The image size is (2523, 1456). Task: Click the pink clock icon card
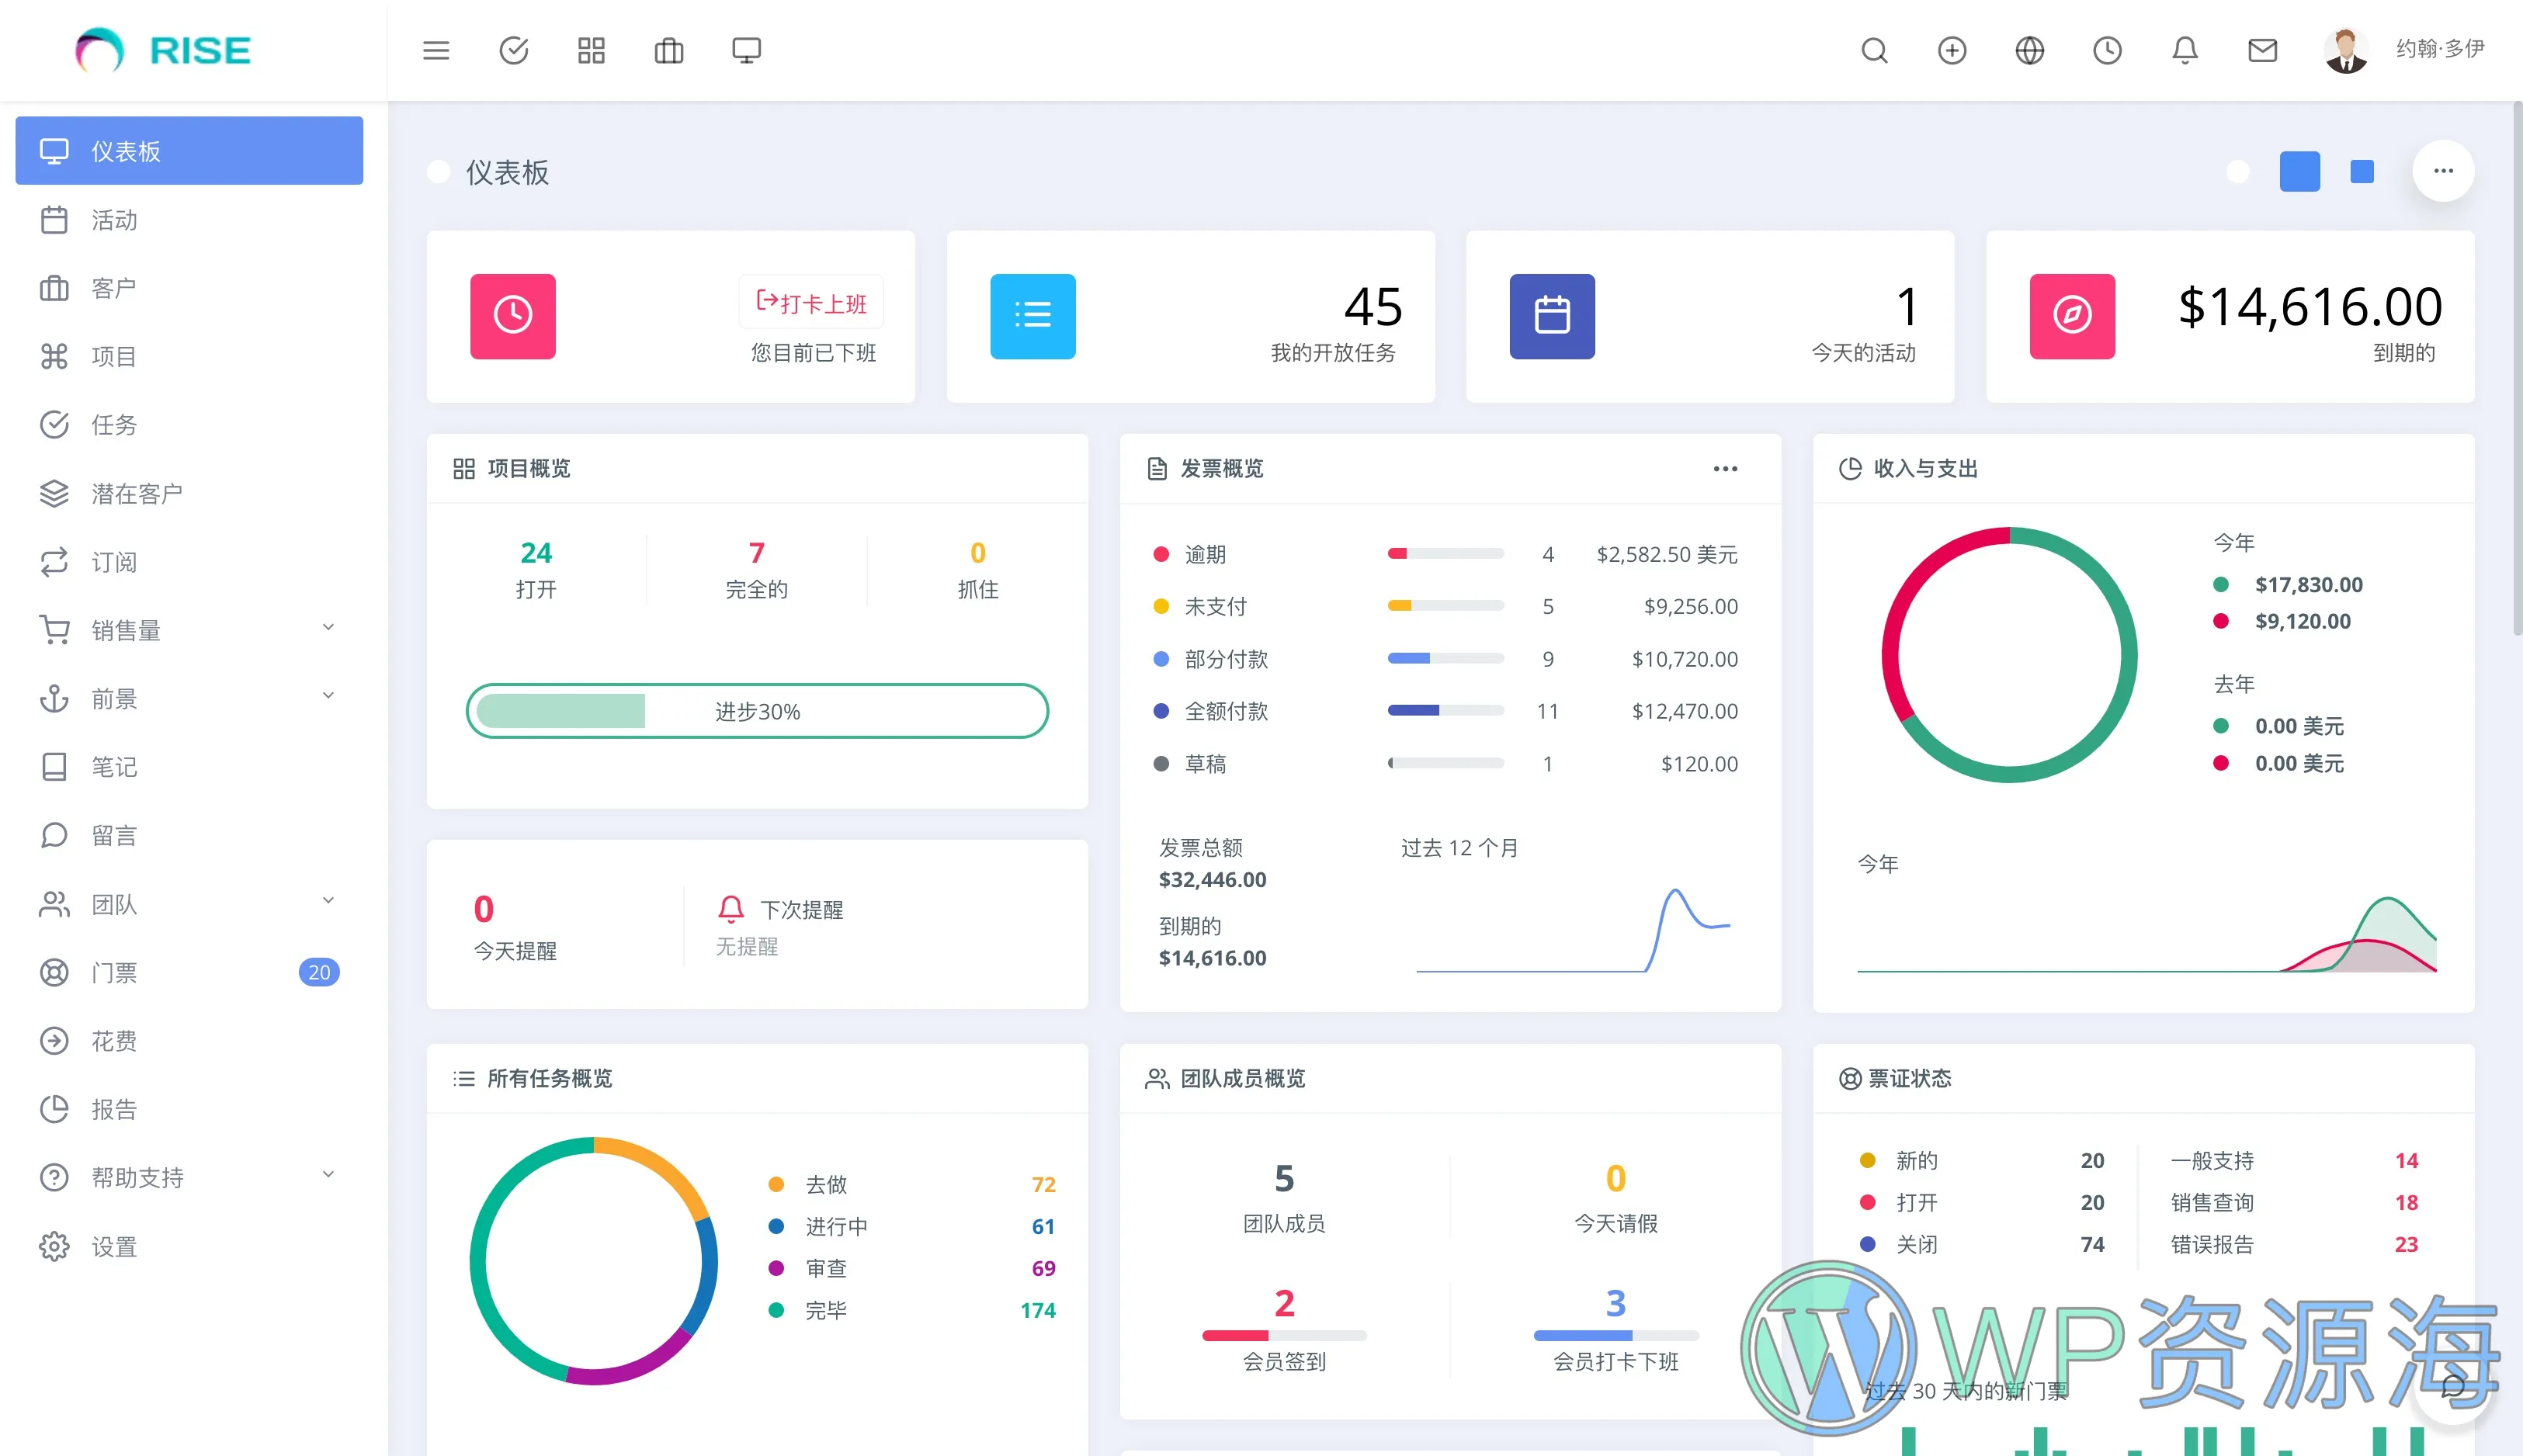[513, 316]
